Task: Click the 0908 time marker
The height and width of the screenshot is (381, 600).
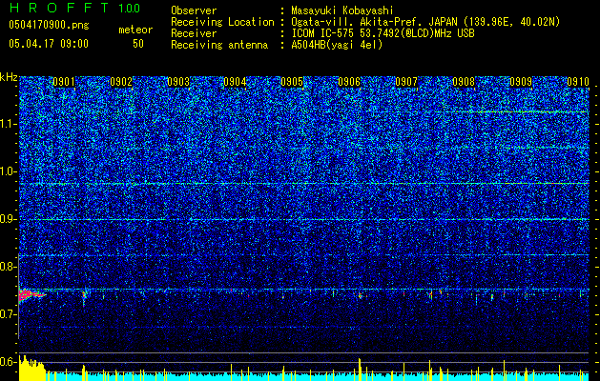Action: (x=464, y=82)
